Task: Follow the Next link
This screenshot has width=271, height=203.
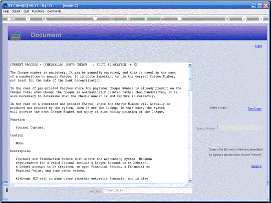Action: [258, 46]
